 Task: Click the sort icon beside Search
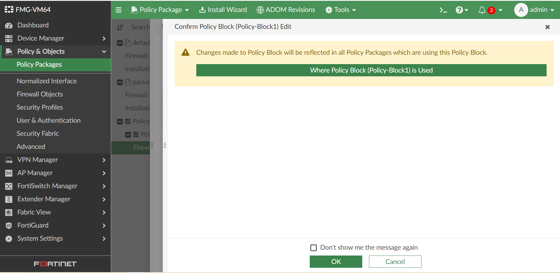[120, 27]
